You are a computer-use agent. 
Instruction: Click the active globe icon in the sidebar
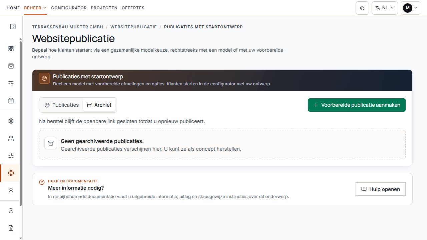click(x=11, y=173)
